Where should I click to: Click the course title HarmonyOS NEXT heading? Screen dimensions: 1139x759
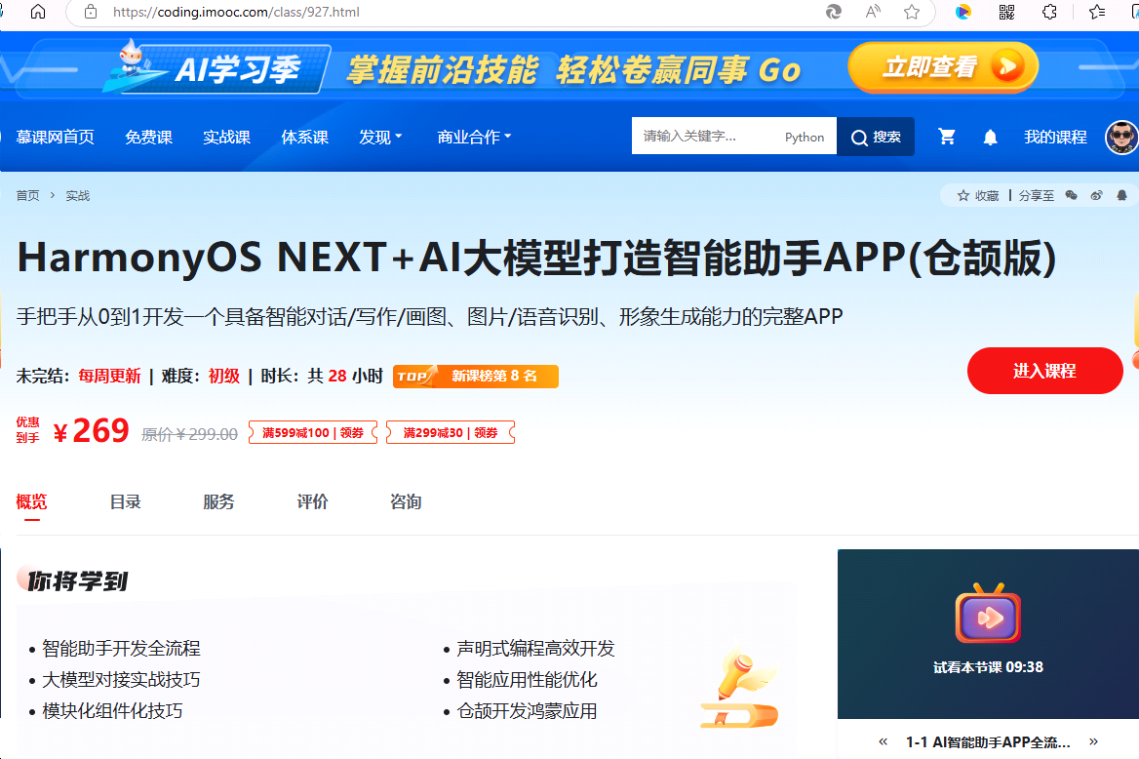click(x=536, y=258)
